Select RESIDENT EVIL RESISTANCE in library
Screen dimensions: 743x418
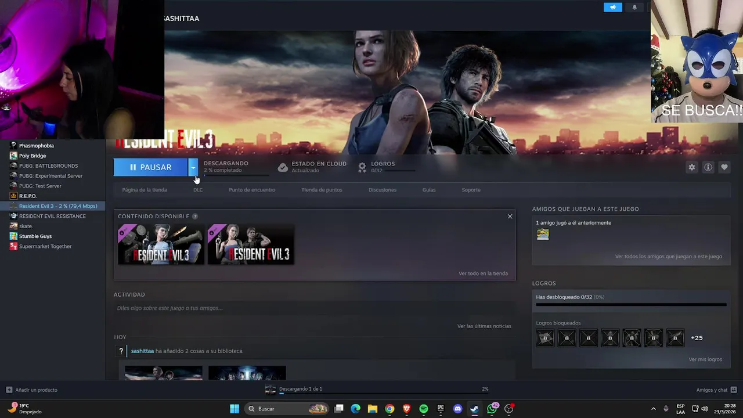pos(52,216)
